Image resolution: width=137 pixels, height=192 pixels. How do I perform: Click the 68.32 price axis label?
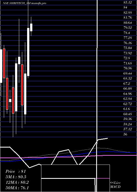(127, 78)
